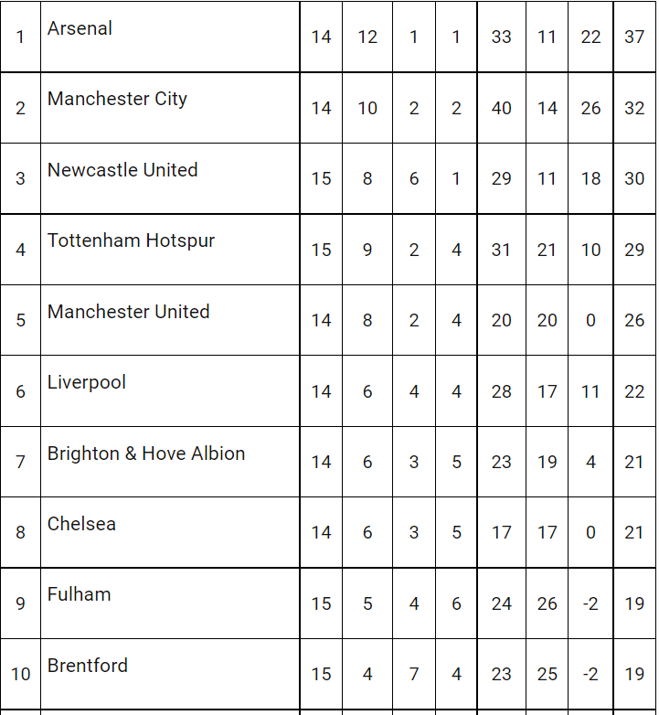Select the Arsenal team name cell
The width and height of the screenshot is (659, 715).
pyautogui.click(x=170, y=37)
